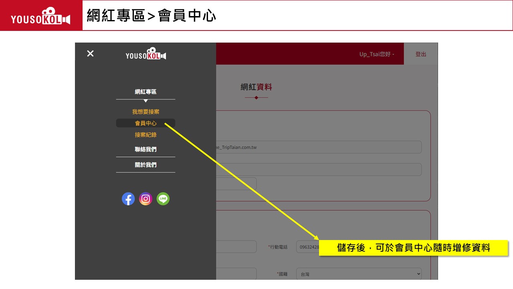Expand the Up_Tsai您好 user dropdown

click(376, 54)
